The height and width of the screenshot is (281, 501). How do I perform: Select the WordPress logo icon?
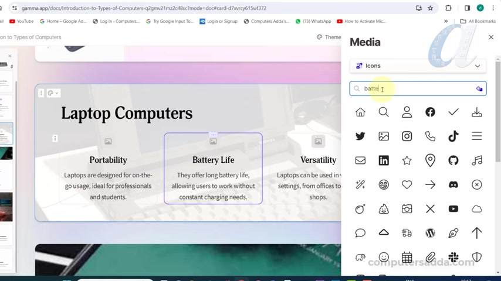pos(430,233)
